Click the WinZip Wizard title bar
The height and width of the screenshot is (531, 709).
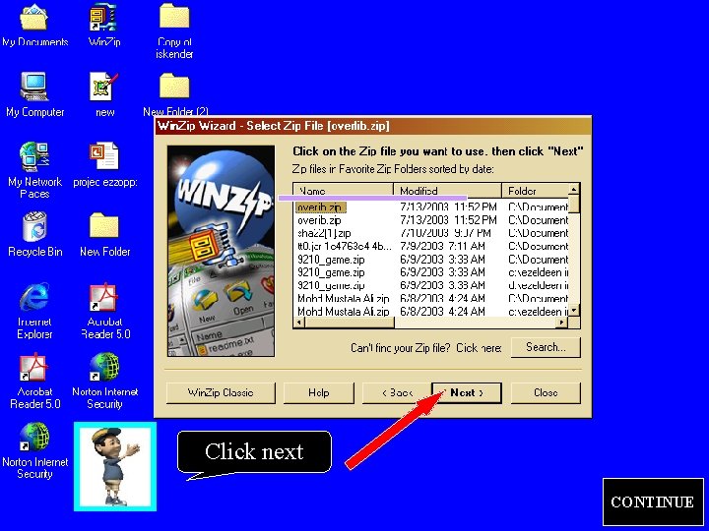click(373, 126)
